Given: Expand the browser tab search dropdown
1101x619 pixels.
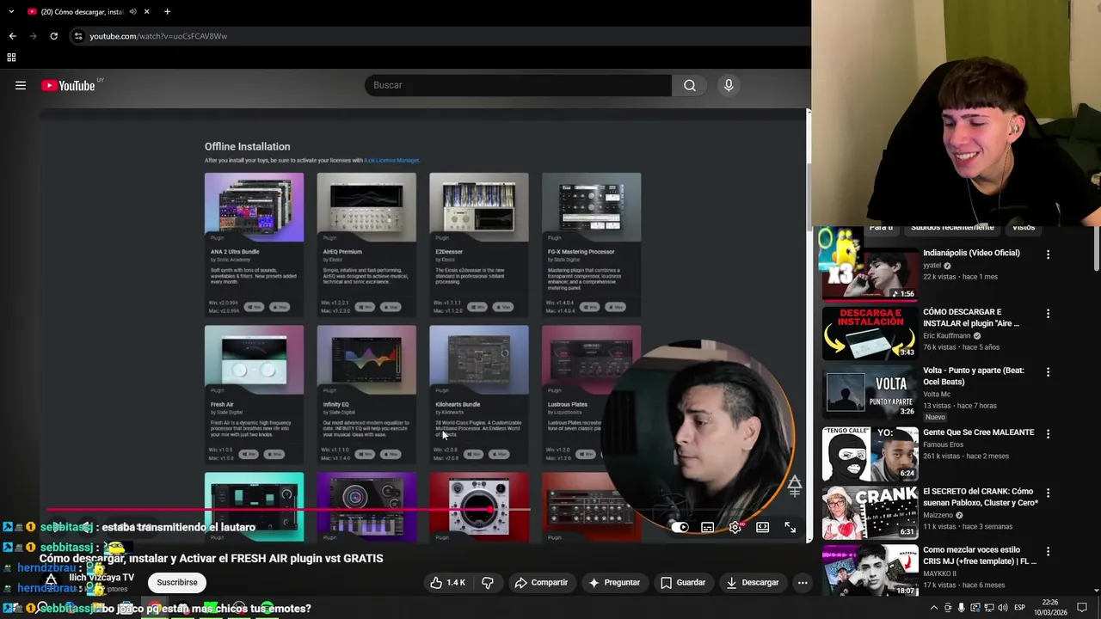Looking at the screenshot, I should point(10,12).
